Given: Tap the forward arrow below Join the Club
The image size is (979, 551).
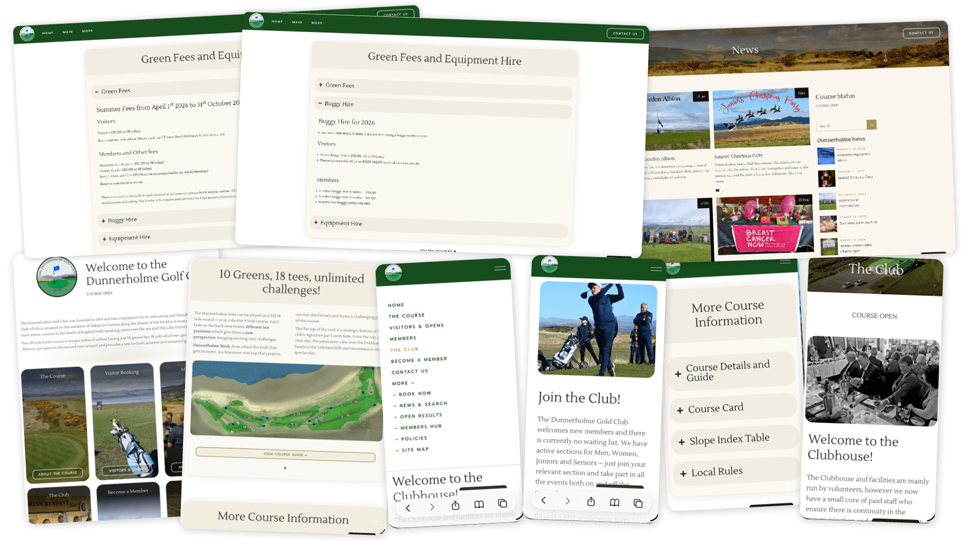Looking at the screenshot, I should click(568, 501).
